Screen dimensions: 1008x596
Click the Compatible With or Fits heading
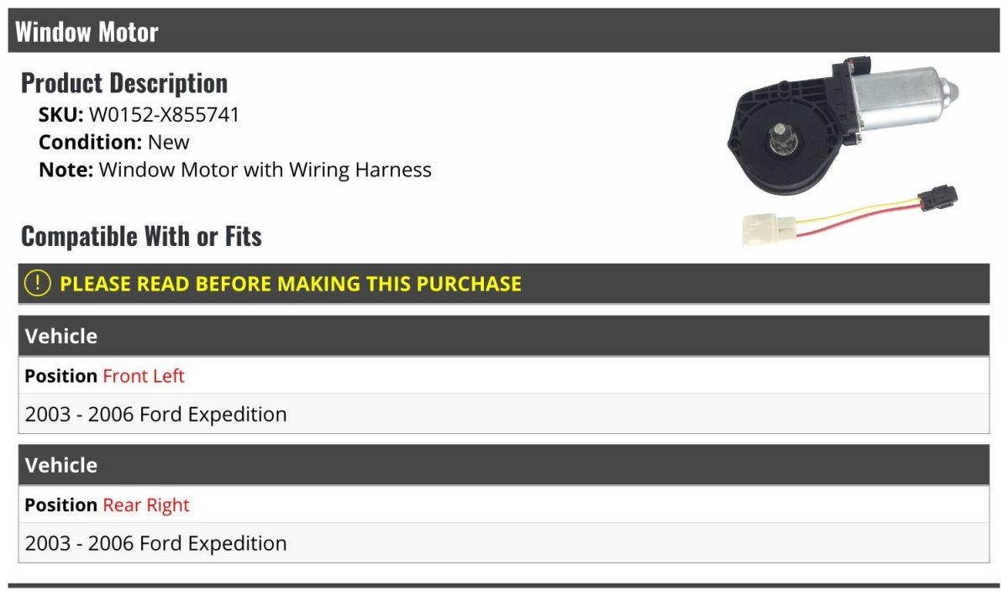[x=141, y=237]
